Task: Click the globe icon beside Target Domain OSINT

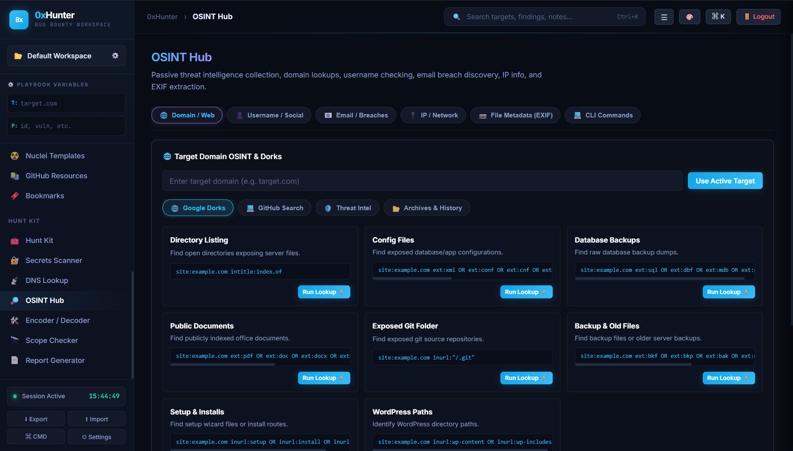Action: [x=167, y=157]
